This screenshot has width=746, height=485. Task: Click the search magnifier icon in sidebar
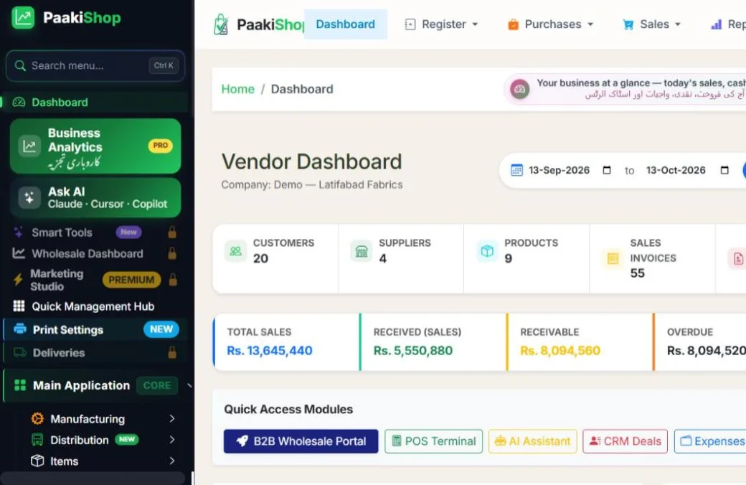tap(20, 66)
